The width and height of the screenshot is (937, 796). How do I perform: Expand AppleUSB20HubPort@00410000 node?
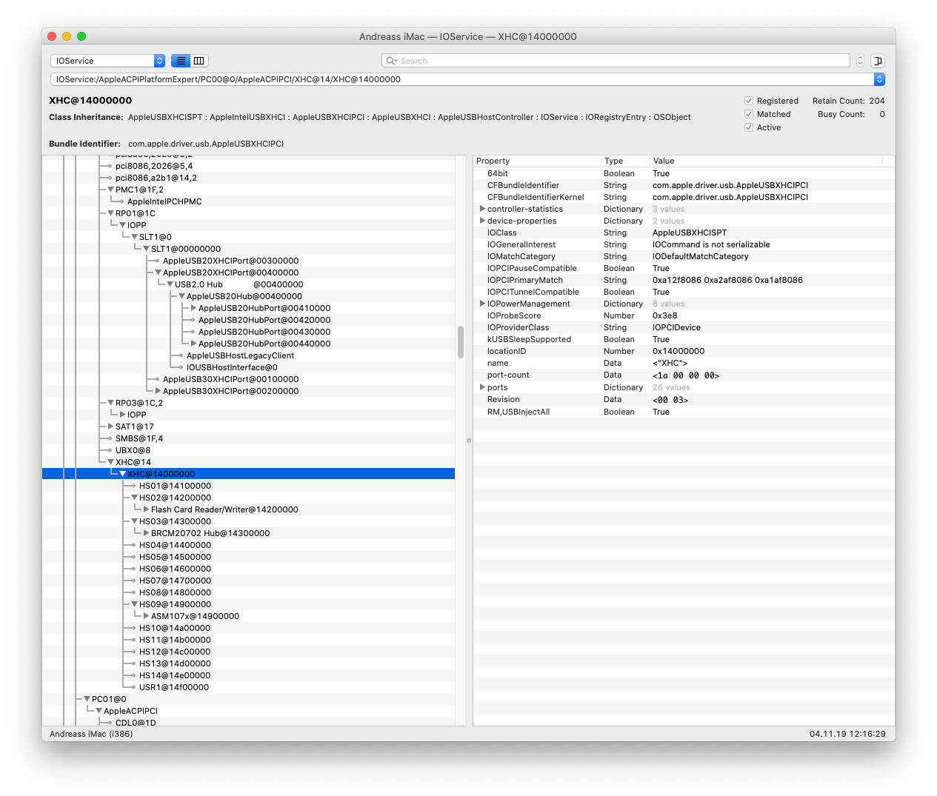tap(194, 308)
